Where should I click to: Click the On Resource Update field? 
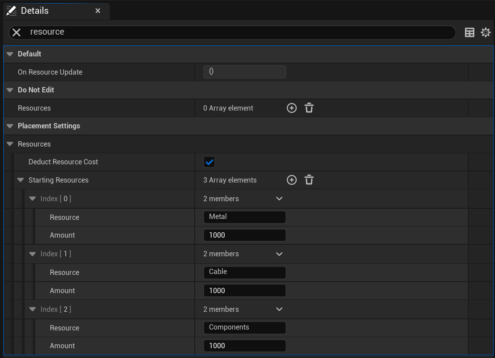(x=244, y=72)
